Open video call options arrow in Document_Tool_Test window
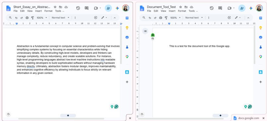This screenshot has height=121, width=267. (x=234, y=8)
